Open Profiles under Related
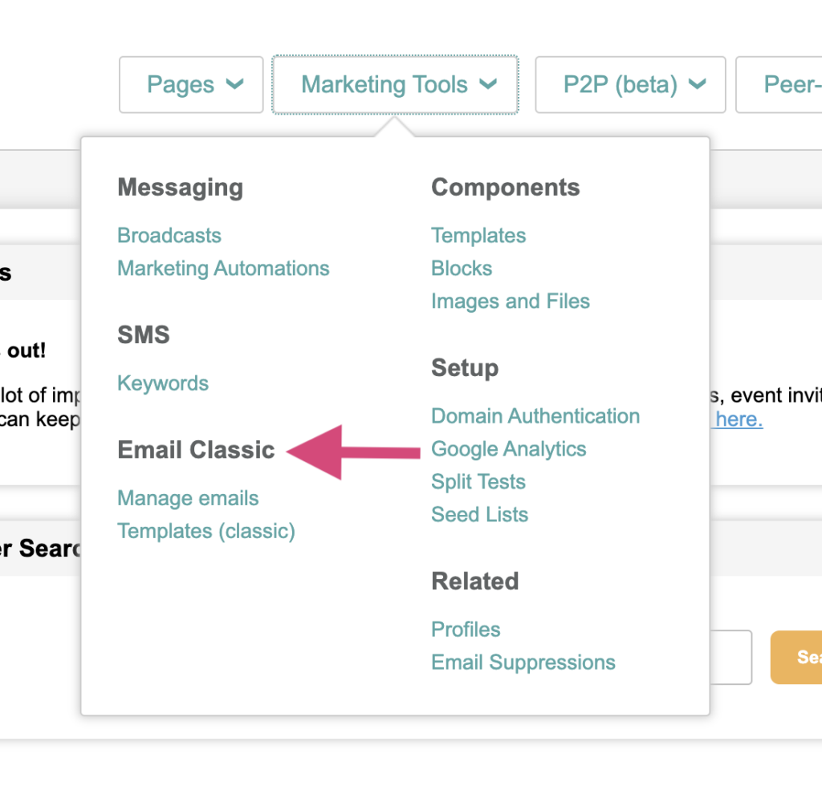 pos(466,629)
